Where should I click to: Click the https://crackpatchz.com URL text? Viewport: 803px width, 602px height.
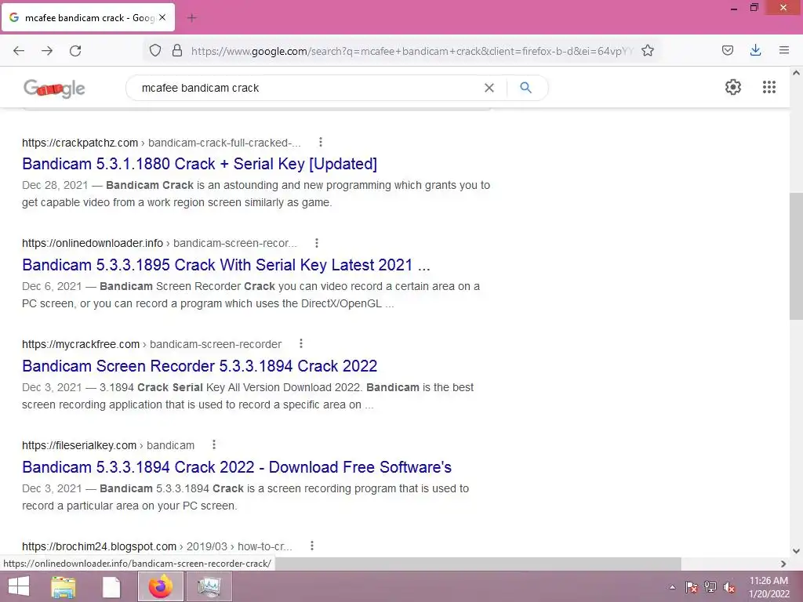pyautogui.click(x=80, y=143)
